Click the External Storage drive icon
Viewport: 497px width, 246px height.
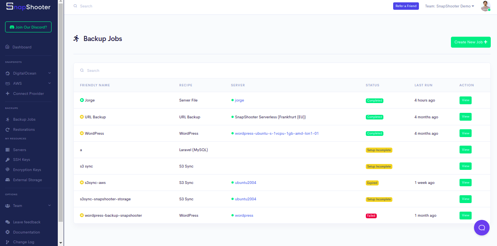7,180
